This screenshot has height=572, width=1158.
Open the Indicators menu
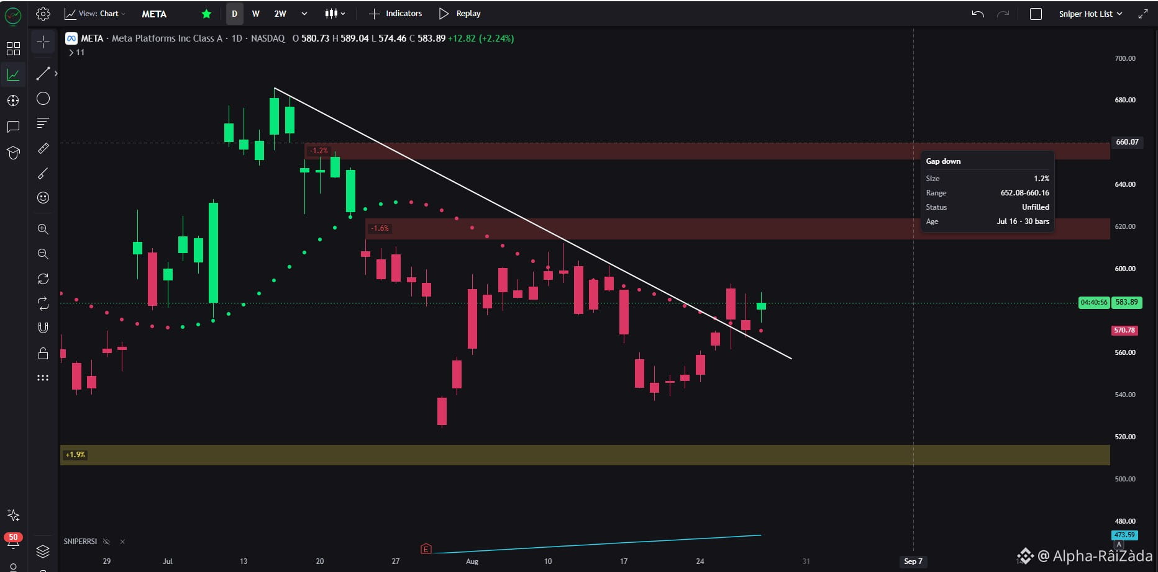point(396,14)
